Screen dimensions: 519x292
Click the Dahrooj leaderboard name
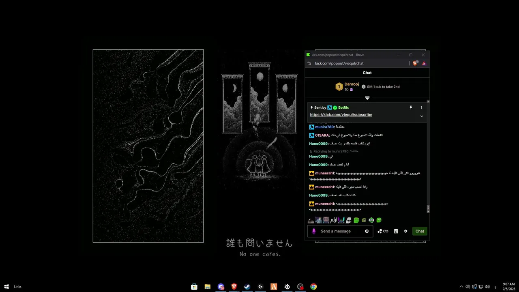352,84
